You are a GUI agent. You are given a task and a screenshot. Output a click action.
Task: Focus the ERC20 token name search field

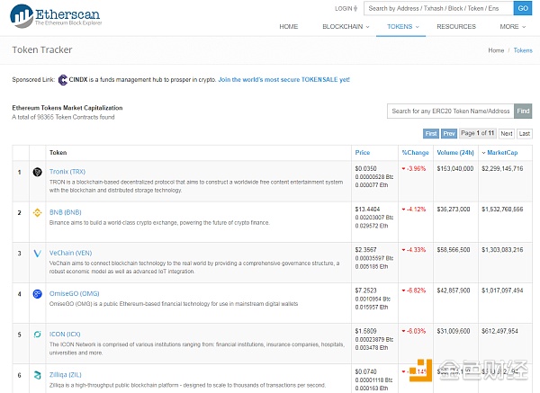[x=451, y=112]
